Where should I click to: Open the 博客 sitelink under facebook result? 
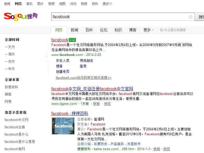(x=59, y=66)
